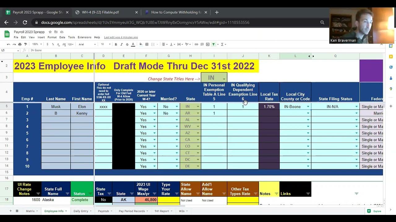This screenshot has height=222, width=396.
Task: Click the move-to-folder icon by title
Action: point(56,32)
